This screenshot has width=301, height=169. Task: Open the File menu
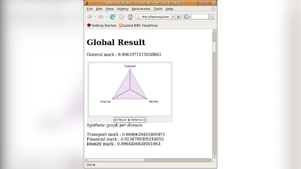(90, 9)
